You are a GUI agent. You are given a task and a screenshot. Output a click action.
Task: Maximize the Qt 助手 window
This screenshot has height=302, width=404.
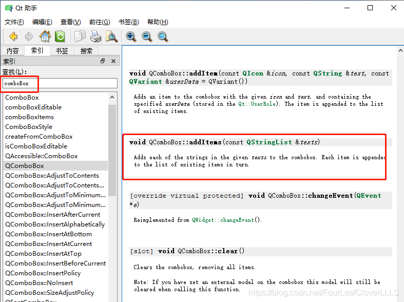point(370,8)
